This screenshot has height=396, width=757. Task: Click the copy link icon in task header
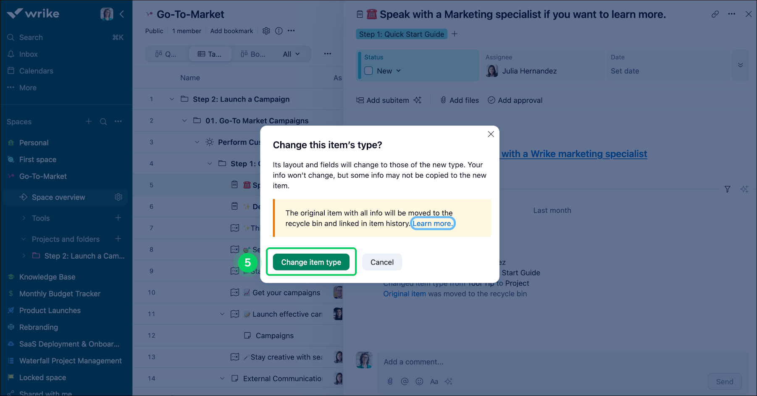[715, 14]
